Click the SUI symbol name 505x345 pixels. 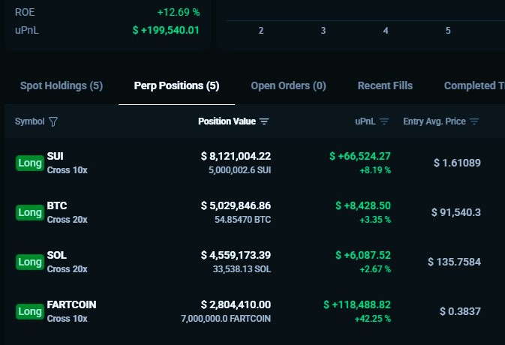56,156
